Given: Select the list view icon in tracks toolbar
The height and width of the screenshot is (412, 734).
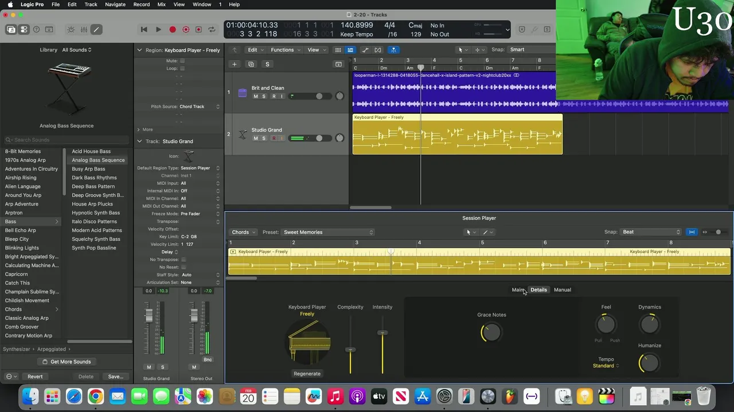Looking at the screenshot, I should pyautogui.click(x=350, y=50).
